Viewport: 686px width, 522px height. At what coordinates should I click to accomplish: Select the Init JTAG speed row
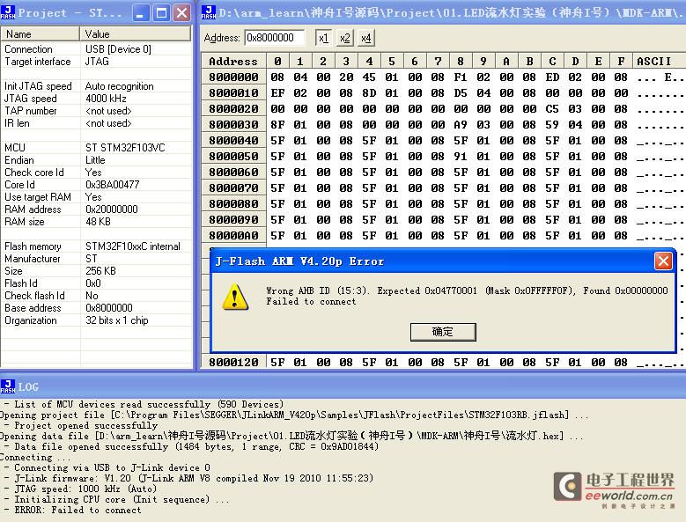pyautogui.click(x=96, y=86)
